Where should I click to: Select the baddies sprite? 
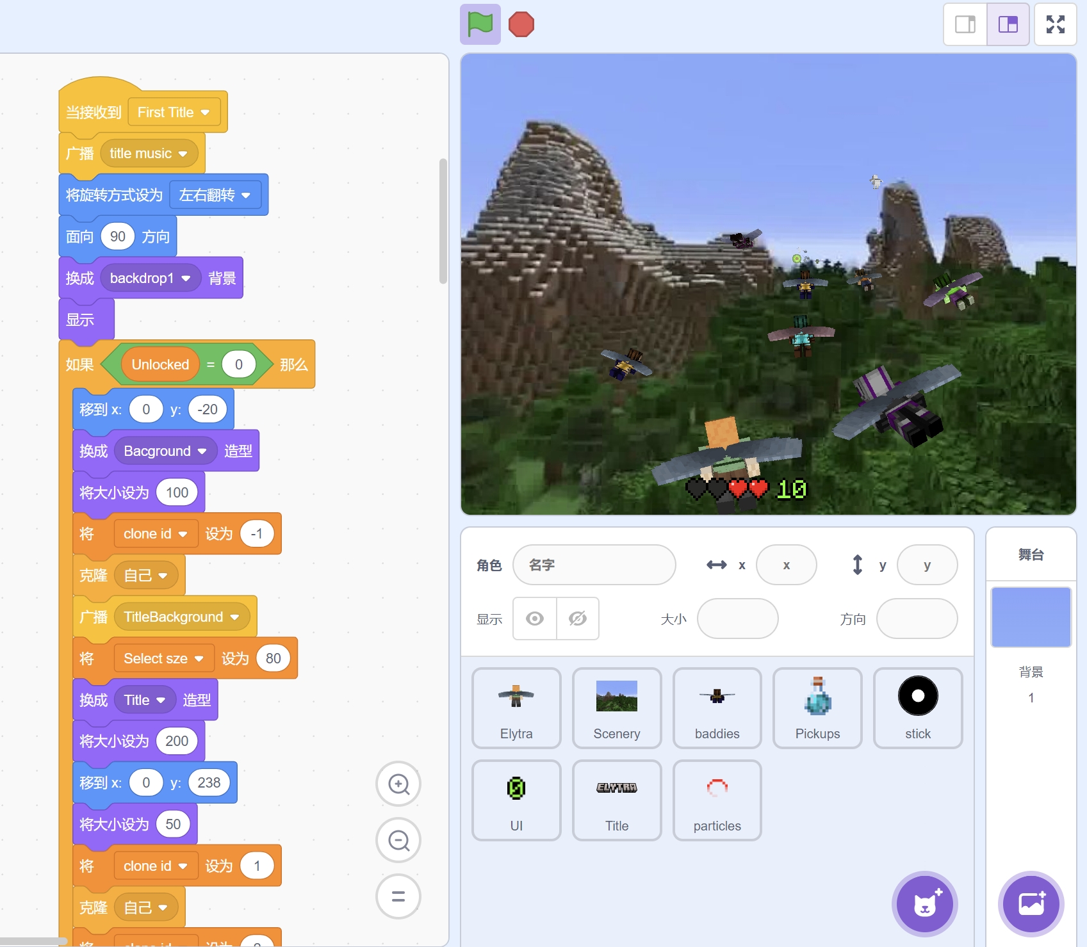coord(717,708)
